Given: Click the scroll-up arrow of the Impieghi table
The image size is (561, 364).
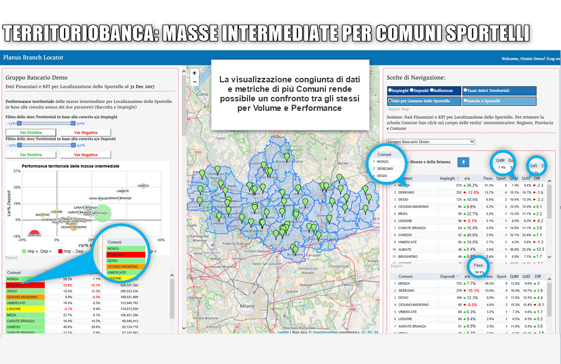Looking at the screenshot, I should point(550,181).
